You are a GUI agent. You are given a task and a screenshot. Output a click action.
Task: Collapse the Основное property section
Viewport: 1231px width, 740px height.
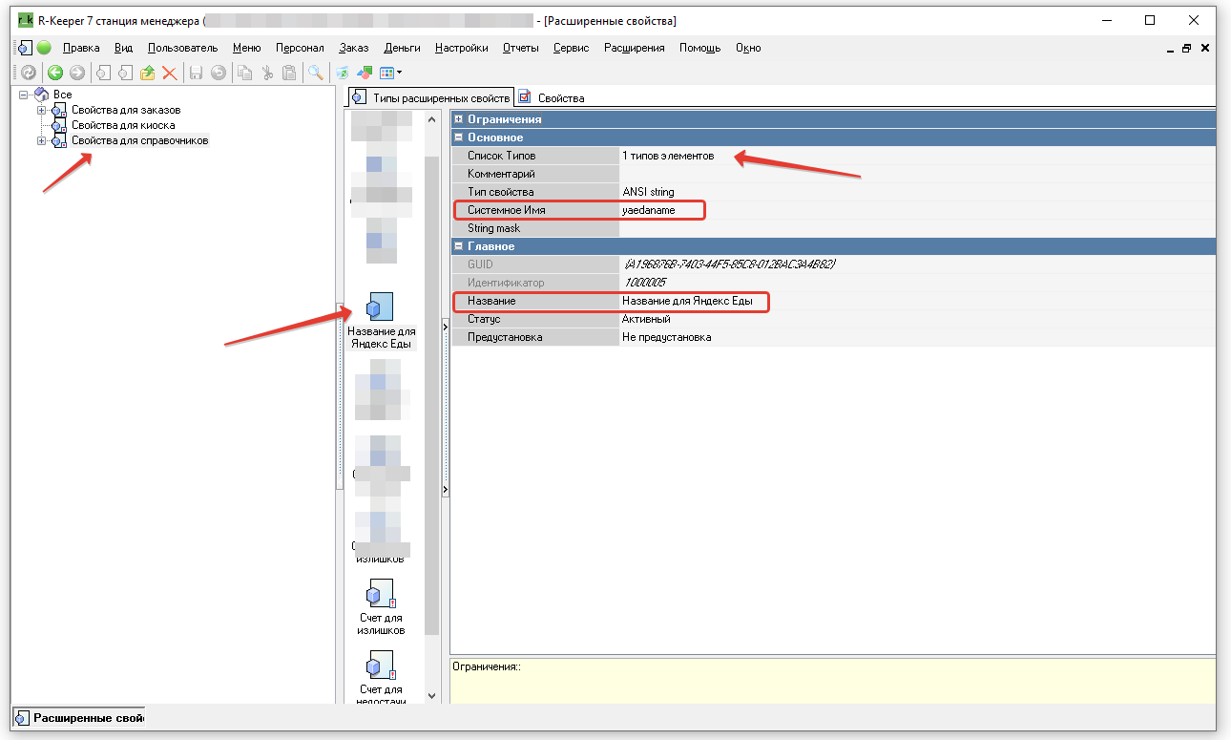pos(459,137)
